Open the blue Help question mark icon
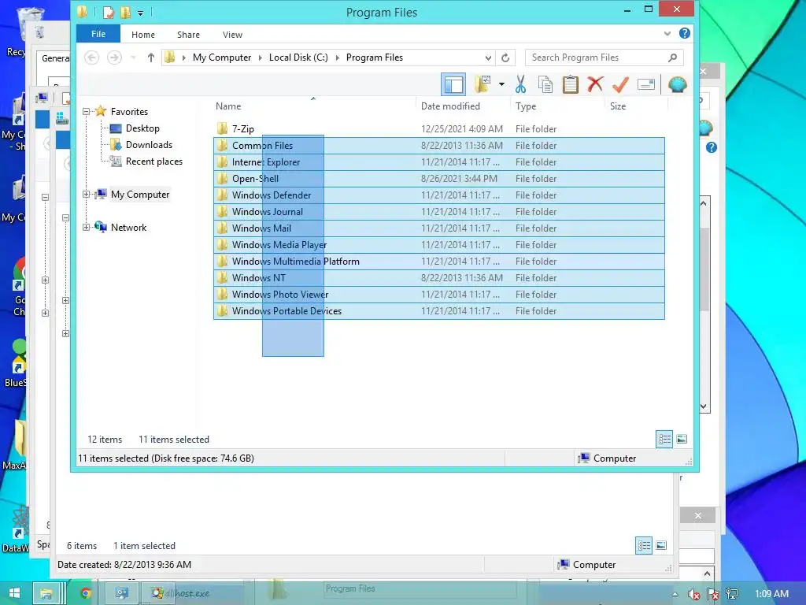 [x=684, y=33]
